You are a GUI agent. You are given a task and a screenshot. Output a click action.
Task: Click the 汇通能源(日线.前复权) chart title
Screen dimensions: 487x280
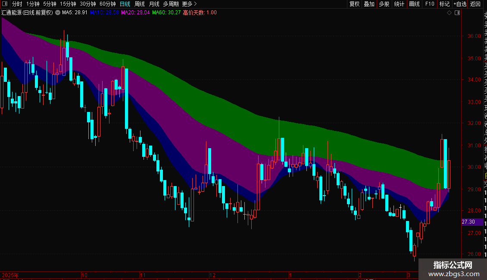pyautogui.click(x=27, y=13)
